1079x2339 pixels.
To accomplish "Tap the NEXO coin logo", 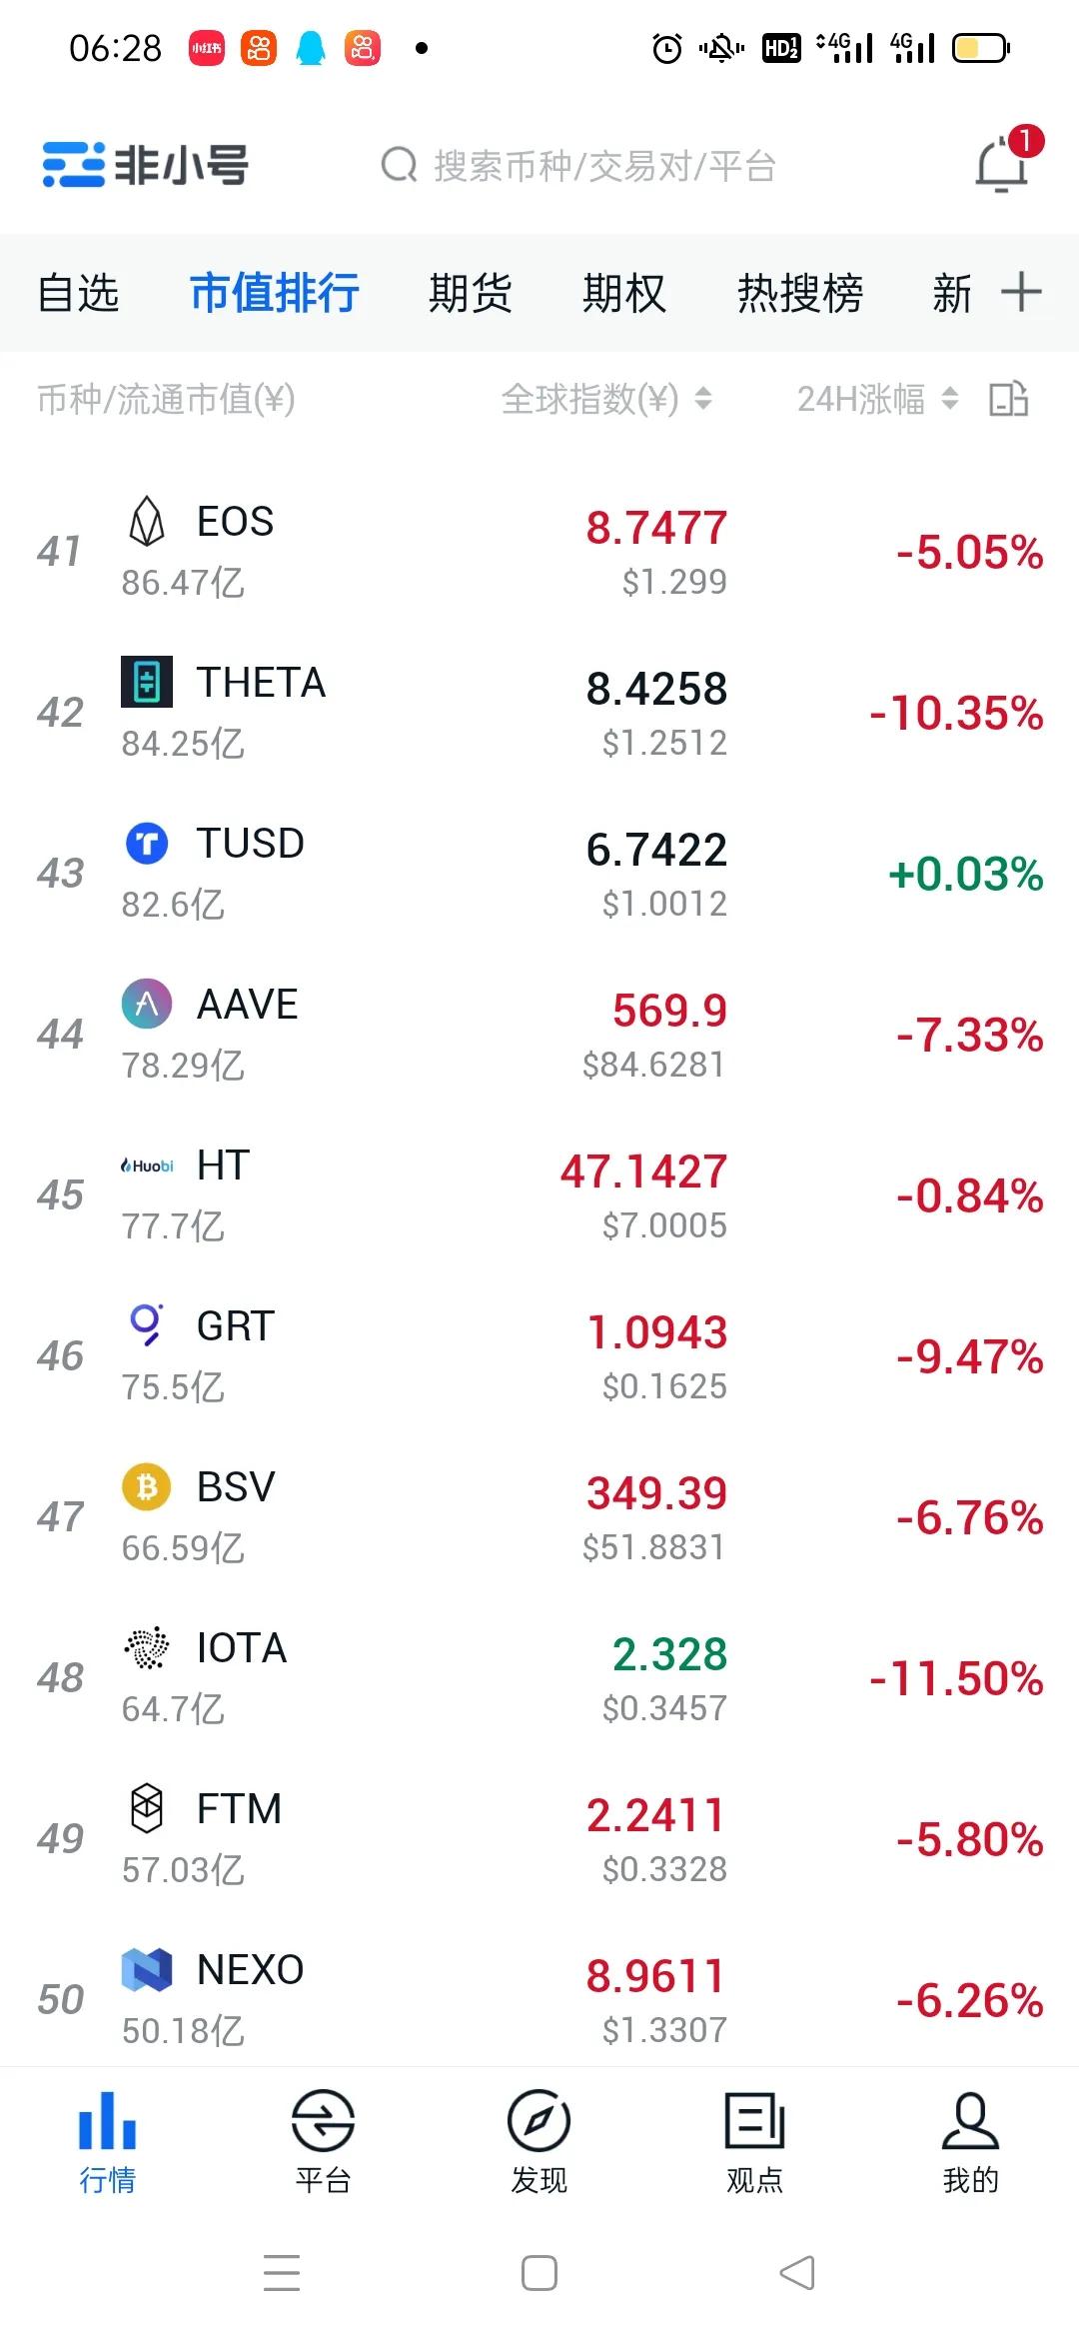I will tap(147, 1969).
